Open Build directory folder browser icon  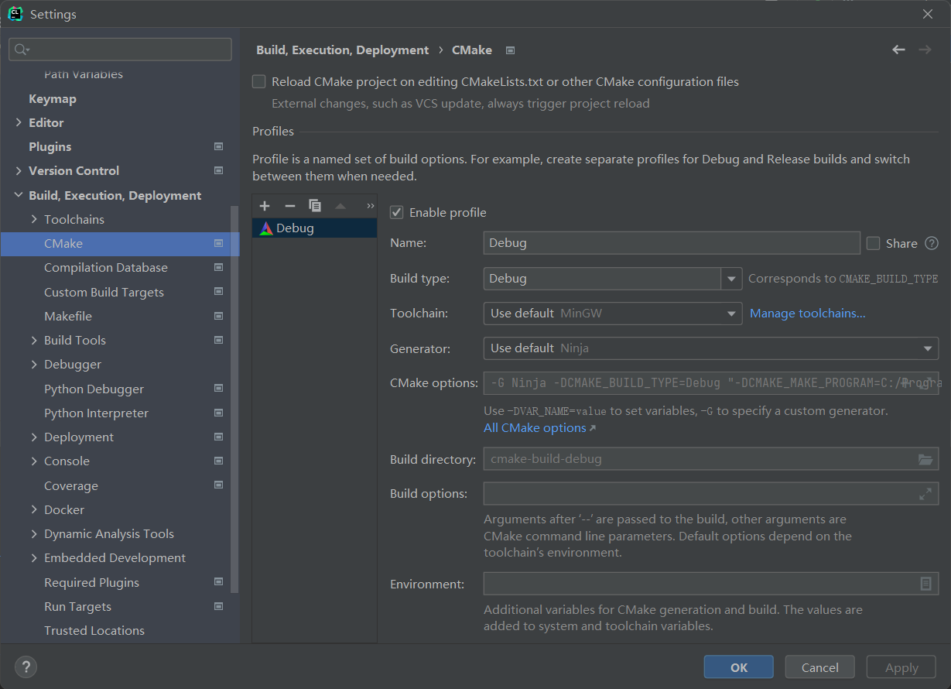click(925, 459)
